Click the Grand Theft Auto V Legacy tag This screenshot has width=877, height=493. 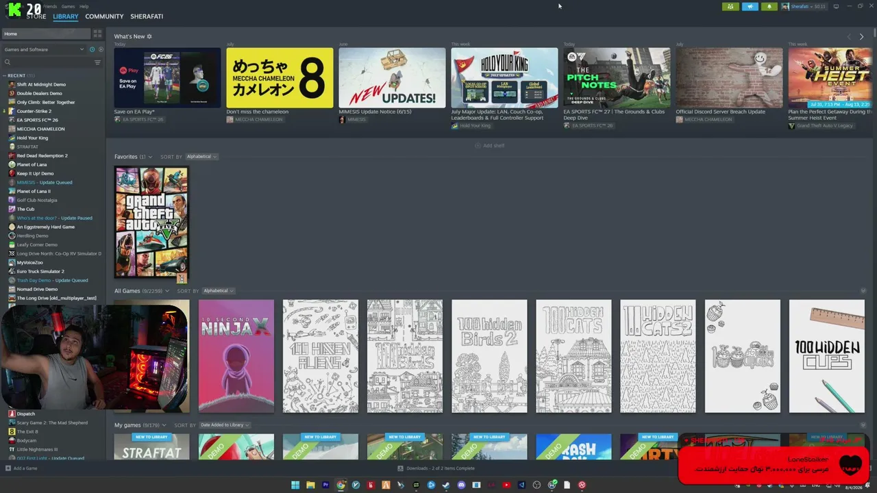click(x=820, y=126)
